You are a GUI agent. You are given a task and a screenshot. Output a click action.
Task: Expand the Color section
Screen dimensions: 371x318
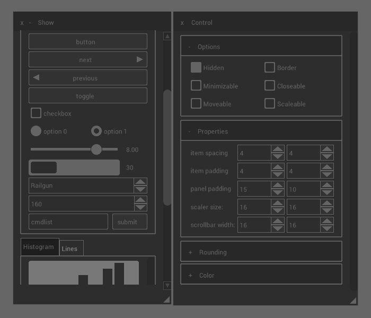click(x=190, y=275)
